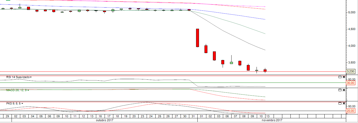Click the large red candle of November 01
Viewport: 358px width, 123px height.
pyautogui.click(x=197, y=38)
